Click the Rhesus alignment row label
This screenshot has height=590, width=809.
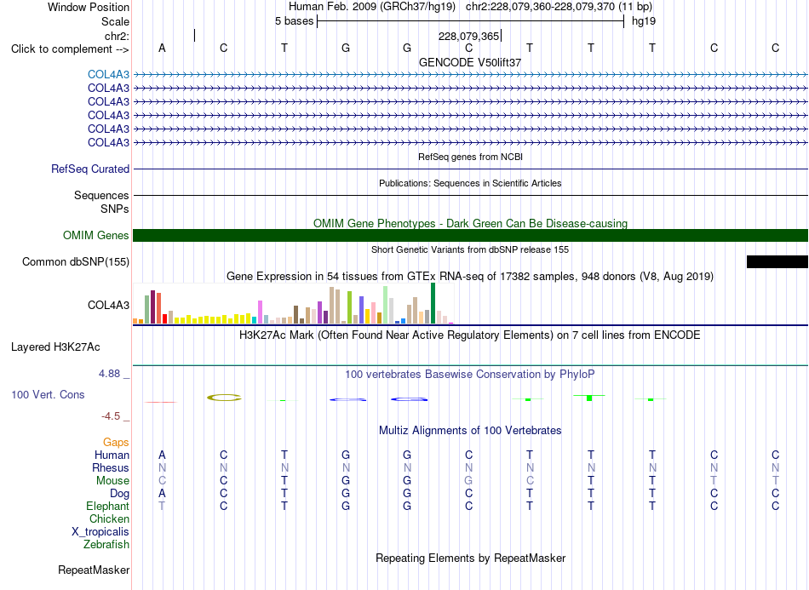tap(111, 467)
